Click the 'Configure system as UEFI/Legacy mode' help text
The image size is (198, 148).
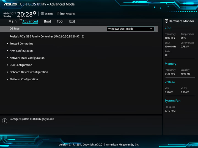32,119
